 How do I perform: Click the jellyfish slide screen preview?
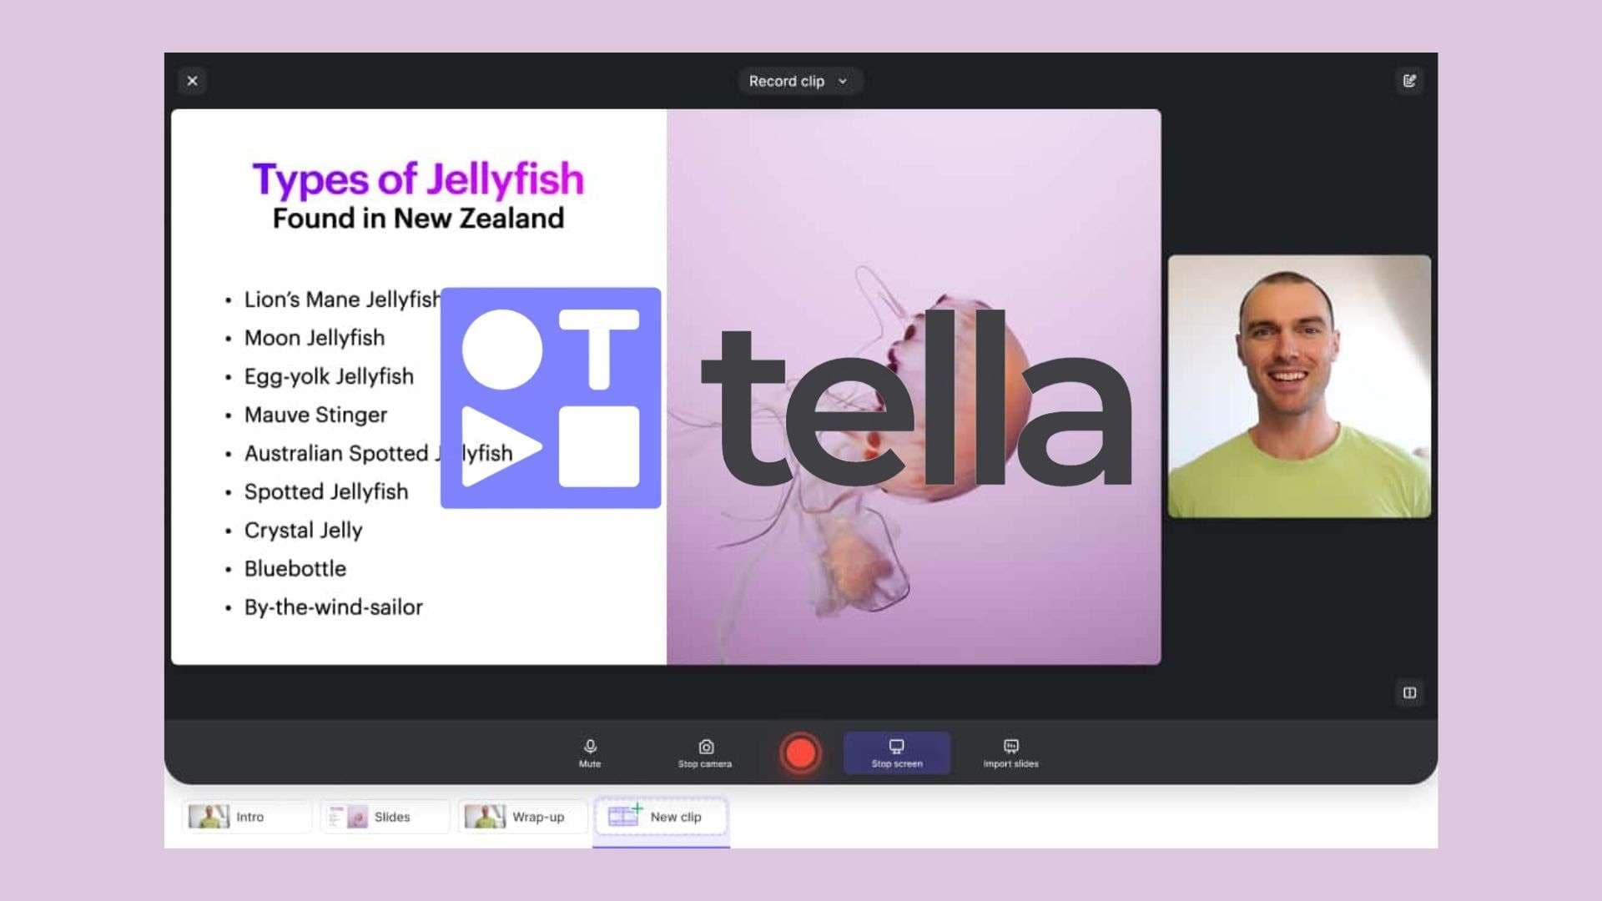(666, 386)
